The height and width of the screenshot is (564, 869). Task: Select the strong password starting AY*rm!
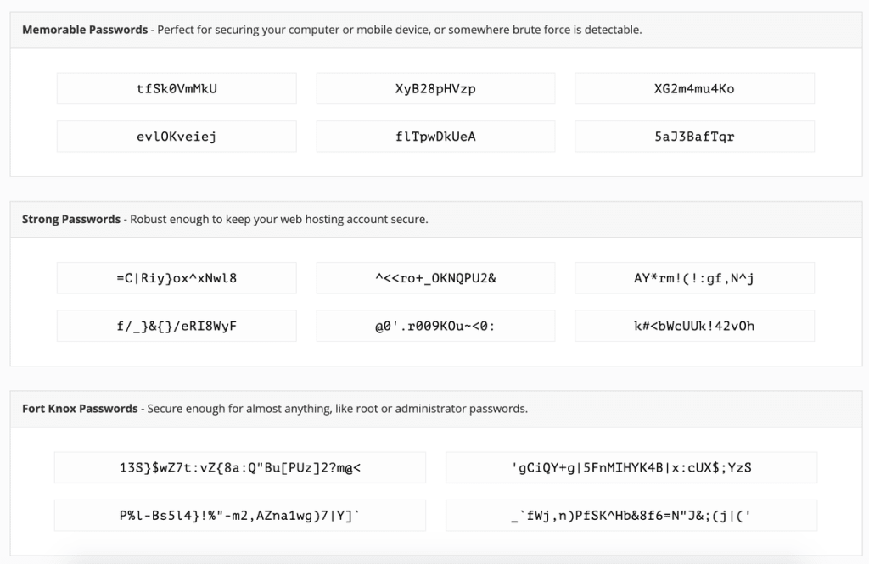[694, 277]
